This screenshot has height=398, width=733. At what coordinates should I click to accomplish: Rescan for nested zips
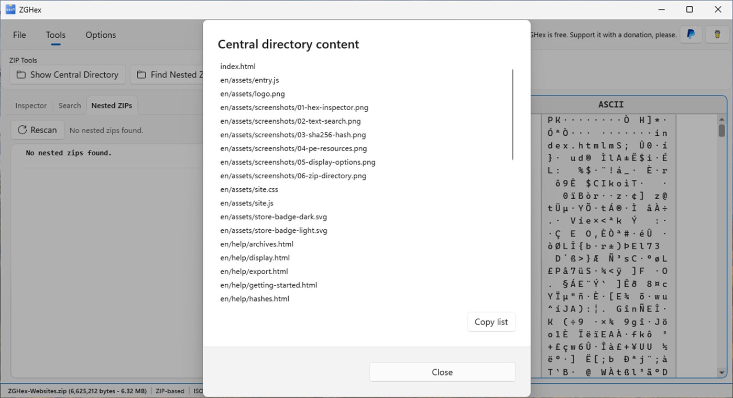point(37,130)
